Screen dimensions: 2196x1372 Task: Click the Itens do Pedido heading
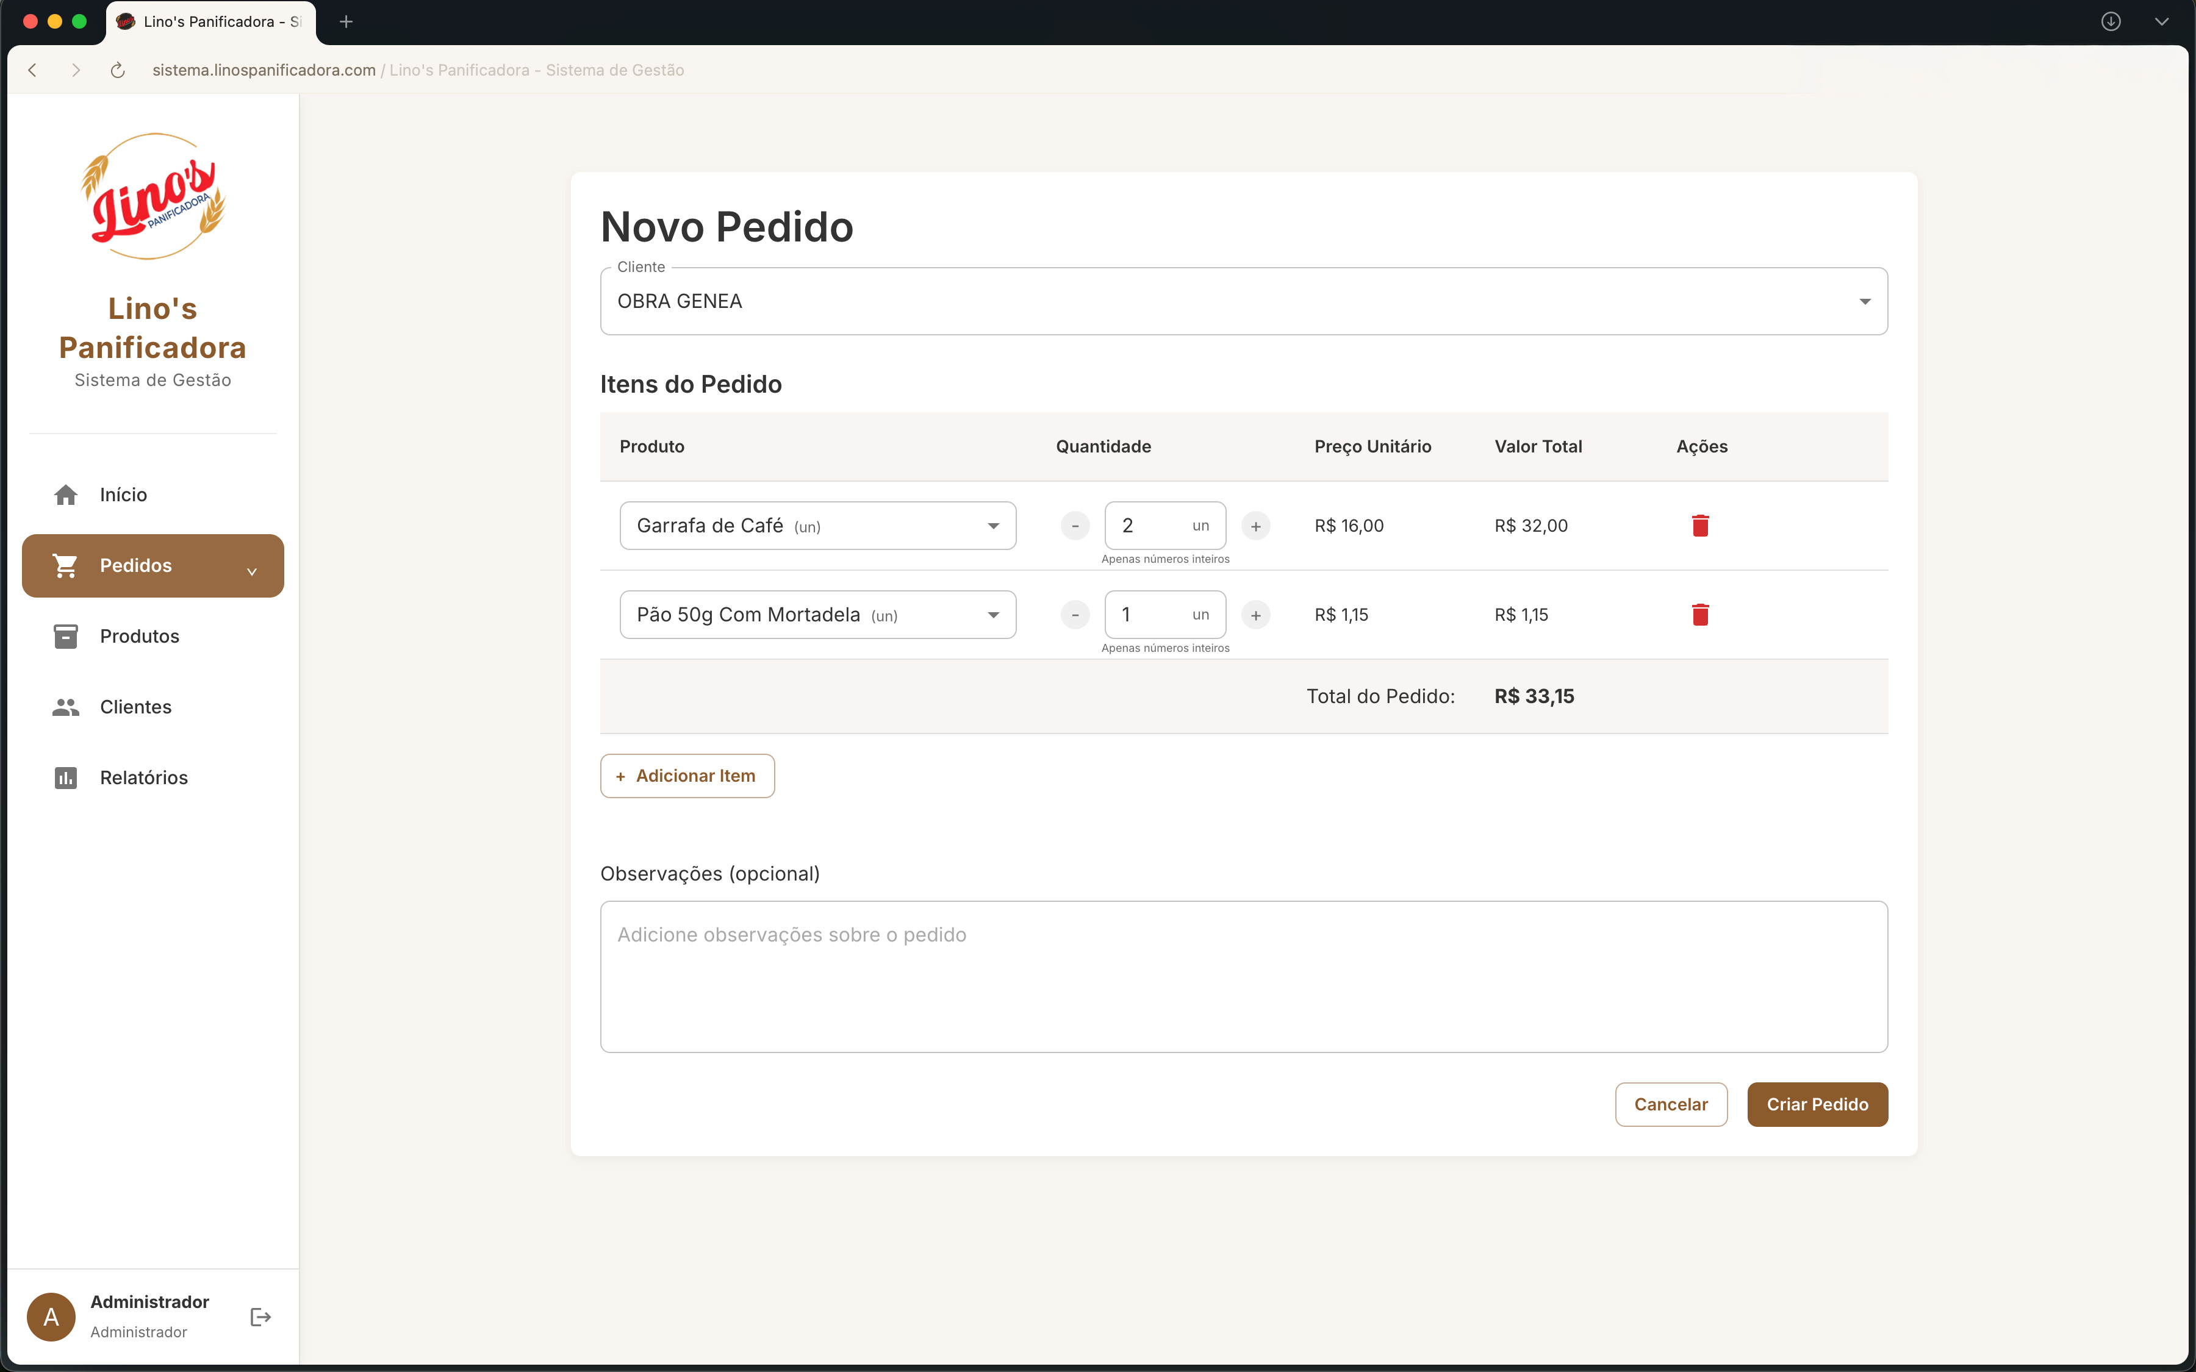tap(691, 384)
